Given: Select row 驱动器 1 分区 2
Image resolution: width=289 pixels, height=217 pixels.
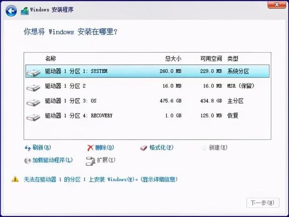Looking at the screenshot, I should [147, 86].
